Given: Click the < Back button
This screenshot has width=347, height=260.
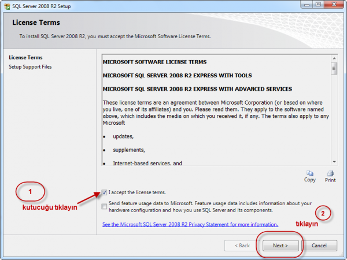Looking at the screenshot, I should click(x=242, y=246).
